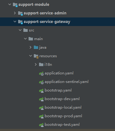Viewport: 115px width, 131px height.
Task: Click the main folder icon
Action: click(x=31, y=39)
